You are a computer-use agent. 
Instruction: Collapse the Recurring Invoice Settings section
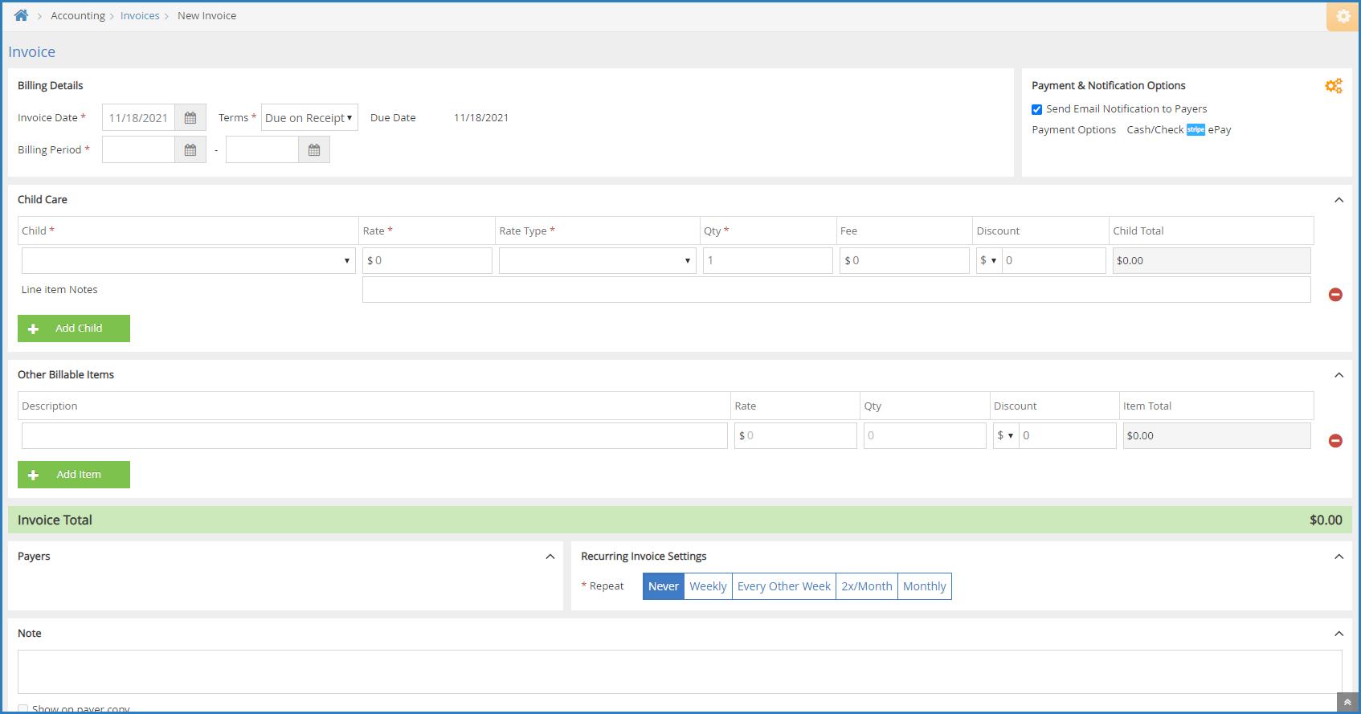(1339, 557)
